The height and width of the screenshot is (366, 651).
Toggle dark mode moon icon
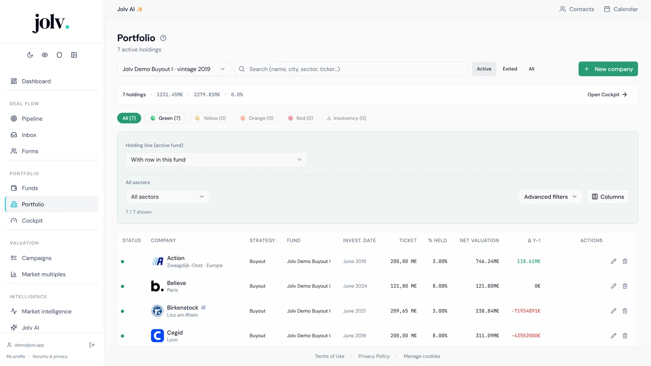click(30, 55)
